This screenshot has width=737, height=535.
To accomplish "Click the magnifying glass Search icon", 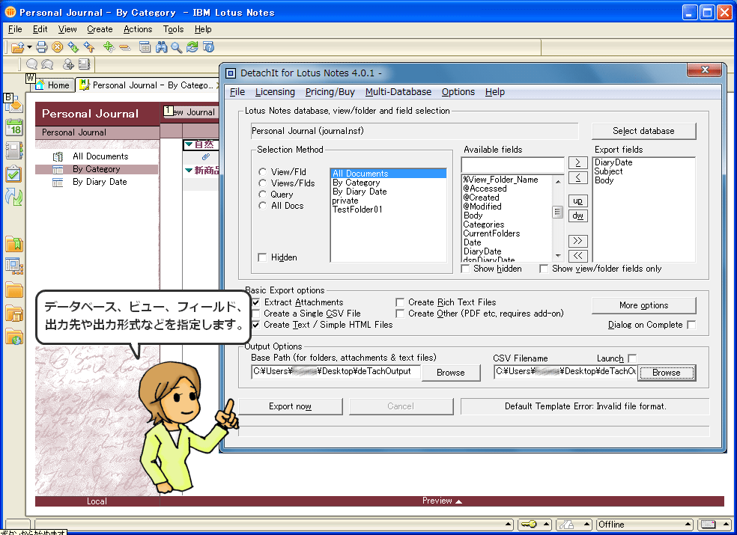I will (x=176, y=47).
